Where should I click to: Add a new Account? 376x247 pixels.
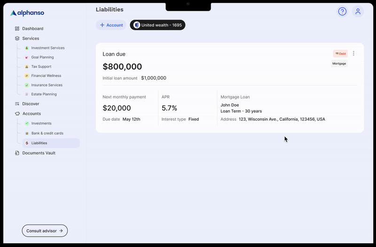[x=111, y=25]
